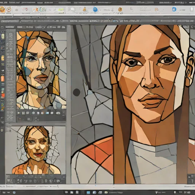Click the yellow-green highlighted button in top toolbar
The image size is (195, 195).
61,10
